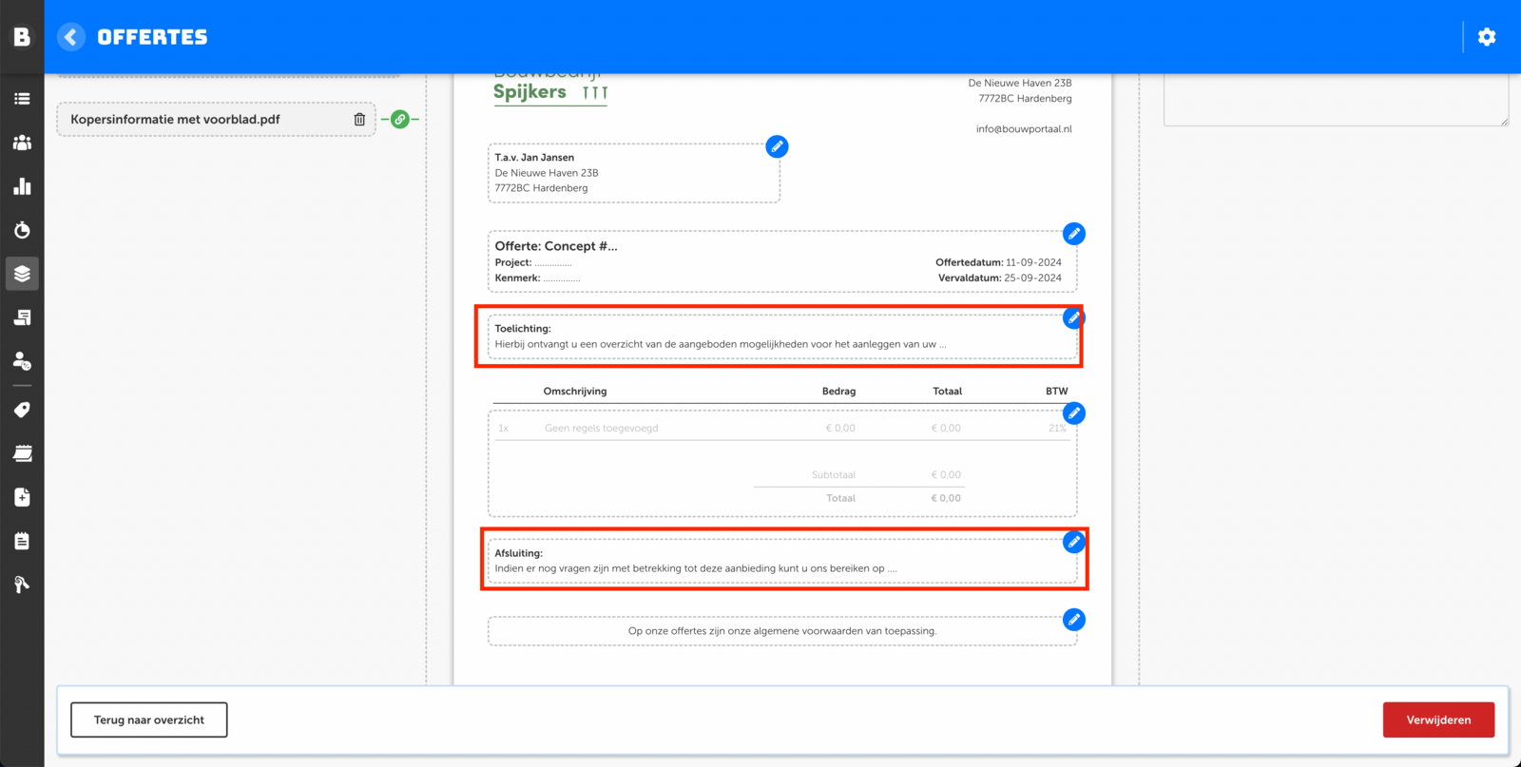Open the price tag sidebar item
The image size is (1521, 767).
coord(22,410)
